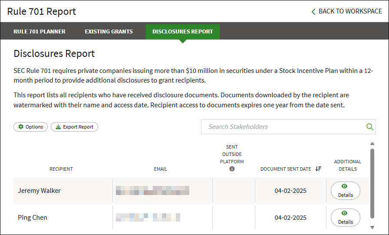Focus the Search Stakeholders input field

coord(282,127)
